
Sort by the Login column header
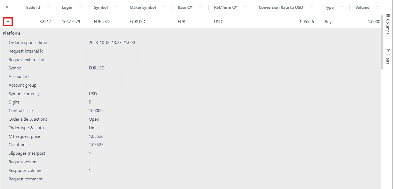tap(67, 8)
